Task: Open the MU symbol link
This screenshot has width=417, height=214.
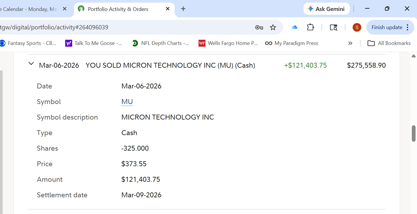Action: 127,102
